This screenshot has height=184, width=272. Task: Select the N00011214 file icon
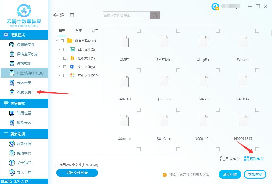pos(204,121)
